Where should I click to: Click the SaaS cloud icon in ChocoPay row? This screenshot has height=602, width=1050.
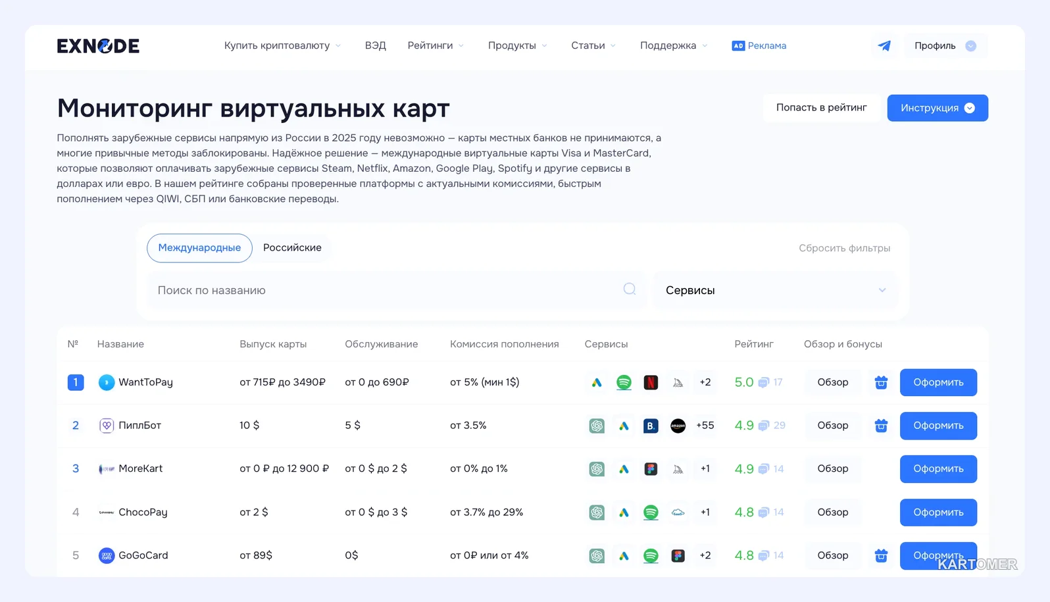coord(678,513)
